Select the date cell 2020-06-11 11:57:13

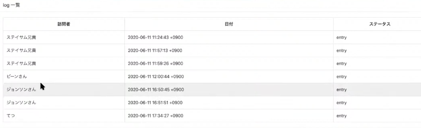(155, 50)
